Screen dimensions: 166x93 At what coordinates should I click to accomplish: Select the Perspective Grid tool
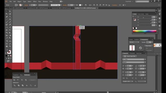[10, 33]
